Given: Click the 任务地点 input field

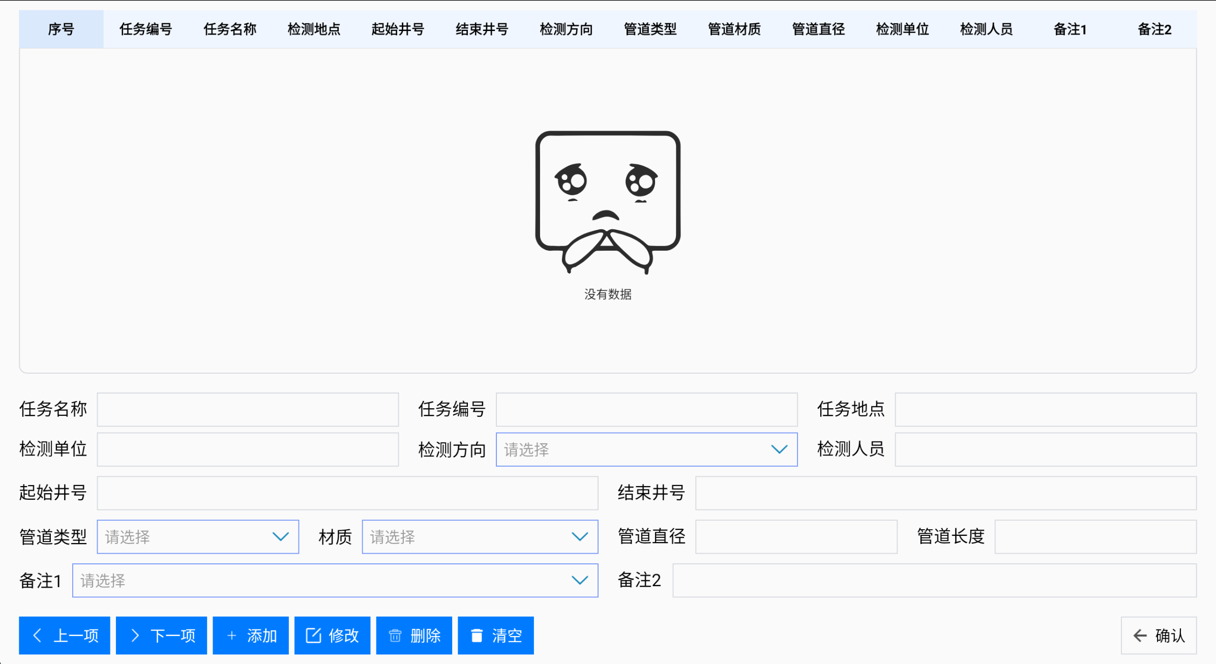Looking at the screenshot, I should [1046, 409].
